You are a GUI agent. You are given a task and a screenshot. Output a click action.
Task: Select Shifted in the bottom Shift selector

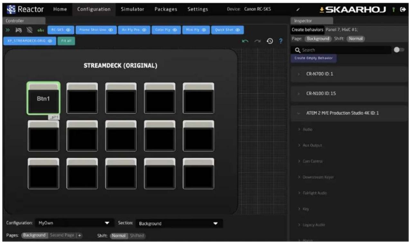click(x=137, y=236)
